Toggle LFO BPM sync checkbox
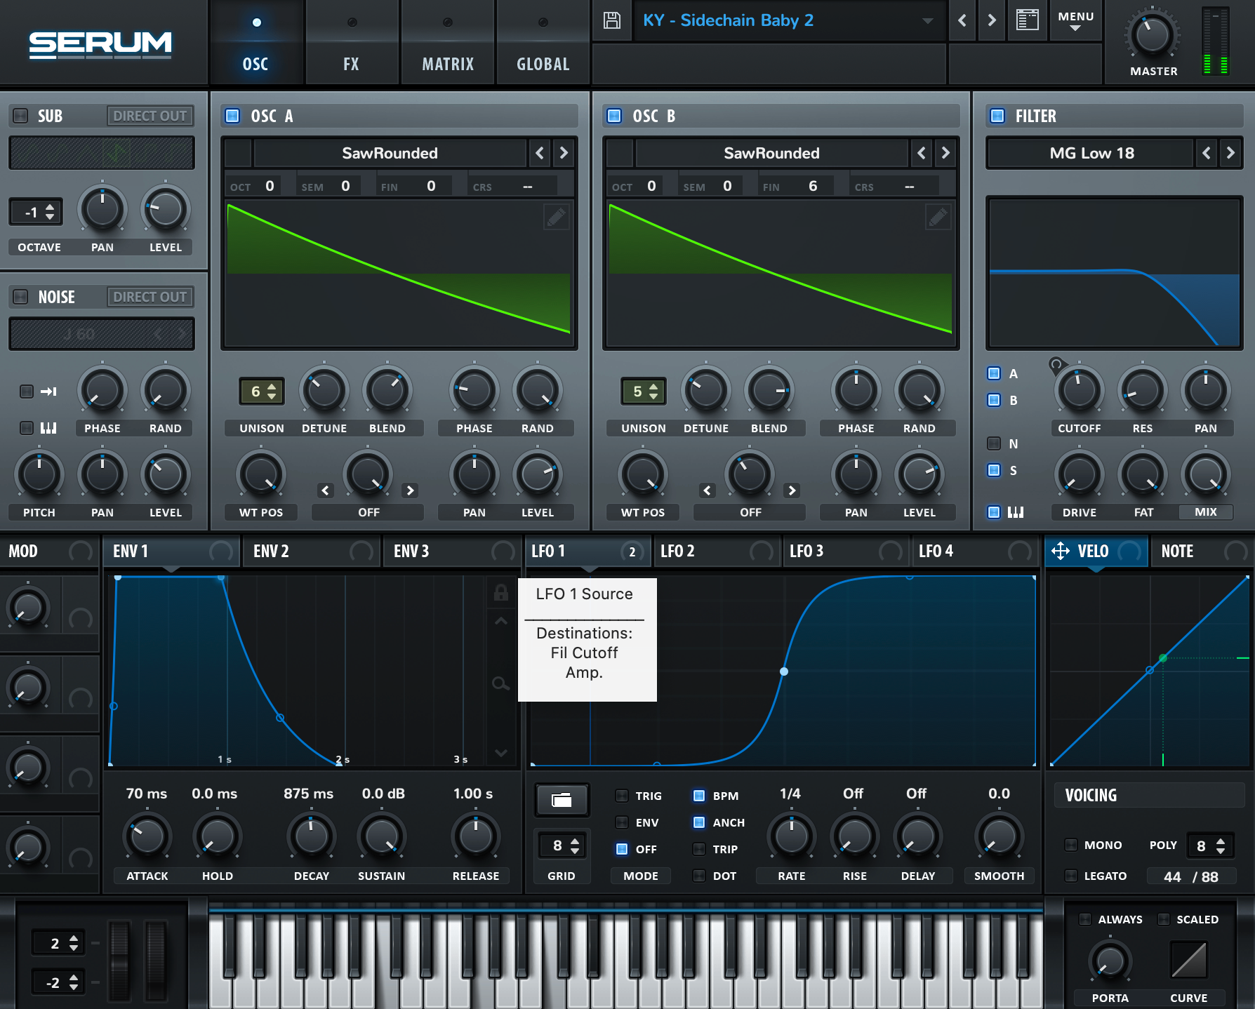 click(699, 796)
